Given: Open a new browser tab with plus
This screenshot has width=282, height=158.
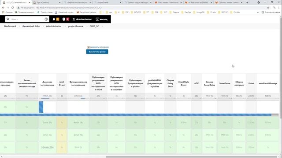Looking at the screenshot, I should (247, 3).
